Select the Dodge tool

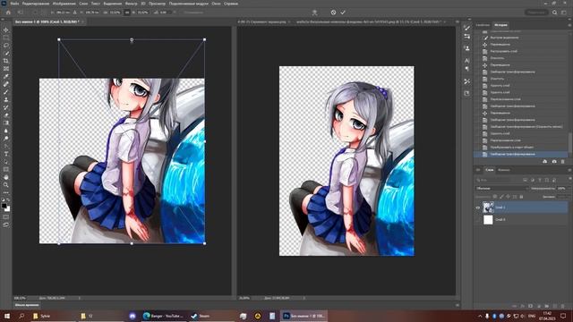pyautogui.click(x=6, y=139)
